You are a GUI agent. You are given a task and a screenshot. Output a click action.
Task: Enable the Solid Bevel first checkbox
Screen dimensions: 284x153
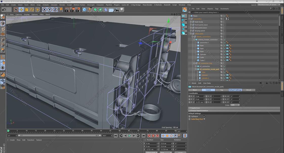(204, 119)
